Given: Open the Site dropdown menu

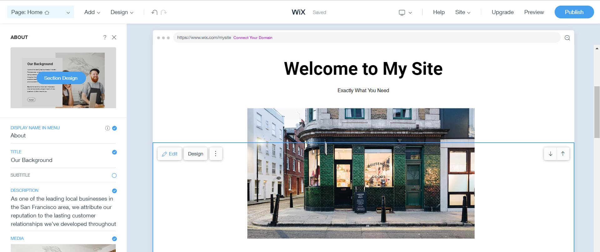Looking at the screenshot, I should pos(462,12).
